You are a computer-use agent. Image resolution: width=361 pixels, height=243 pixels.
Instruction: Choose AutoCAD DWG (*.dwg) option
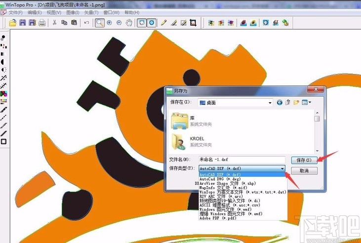[x=242, y=179]
